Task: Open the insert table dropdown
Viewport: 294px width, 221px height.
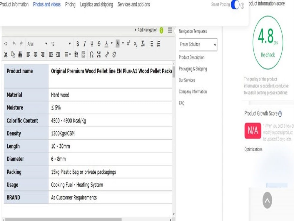Action: 68,55
